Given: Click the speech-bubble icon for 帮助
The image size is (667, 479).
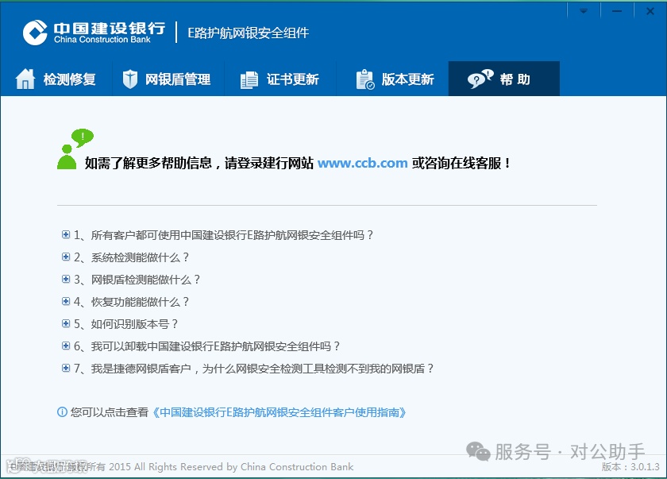Looking at the screenshot, I should tap(480, 79).
